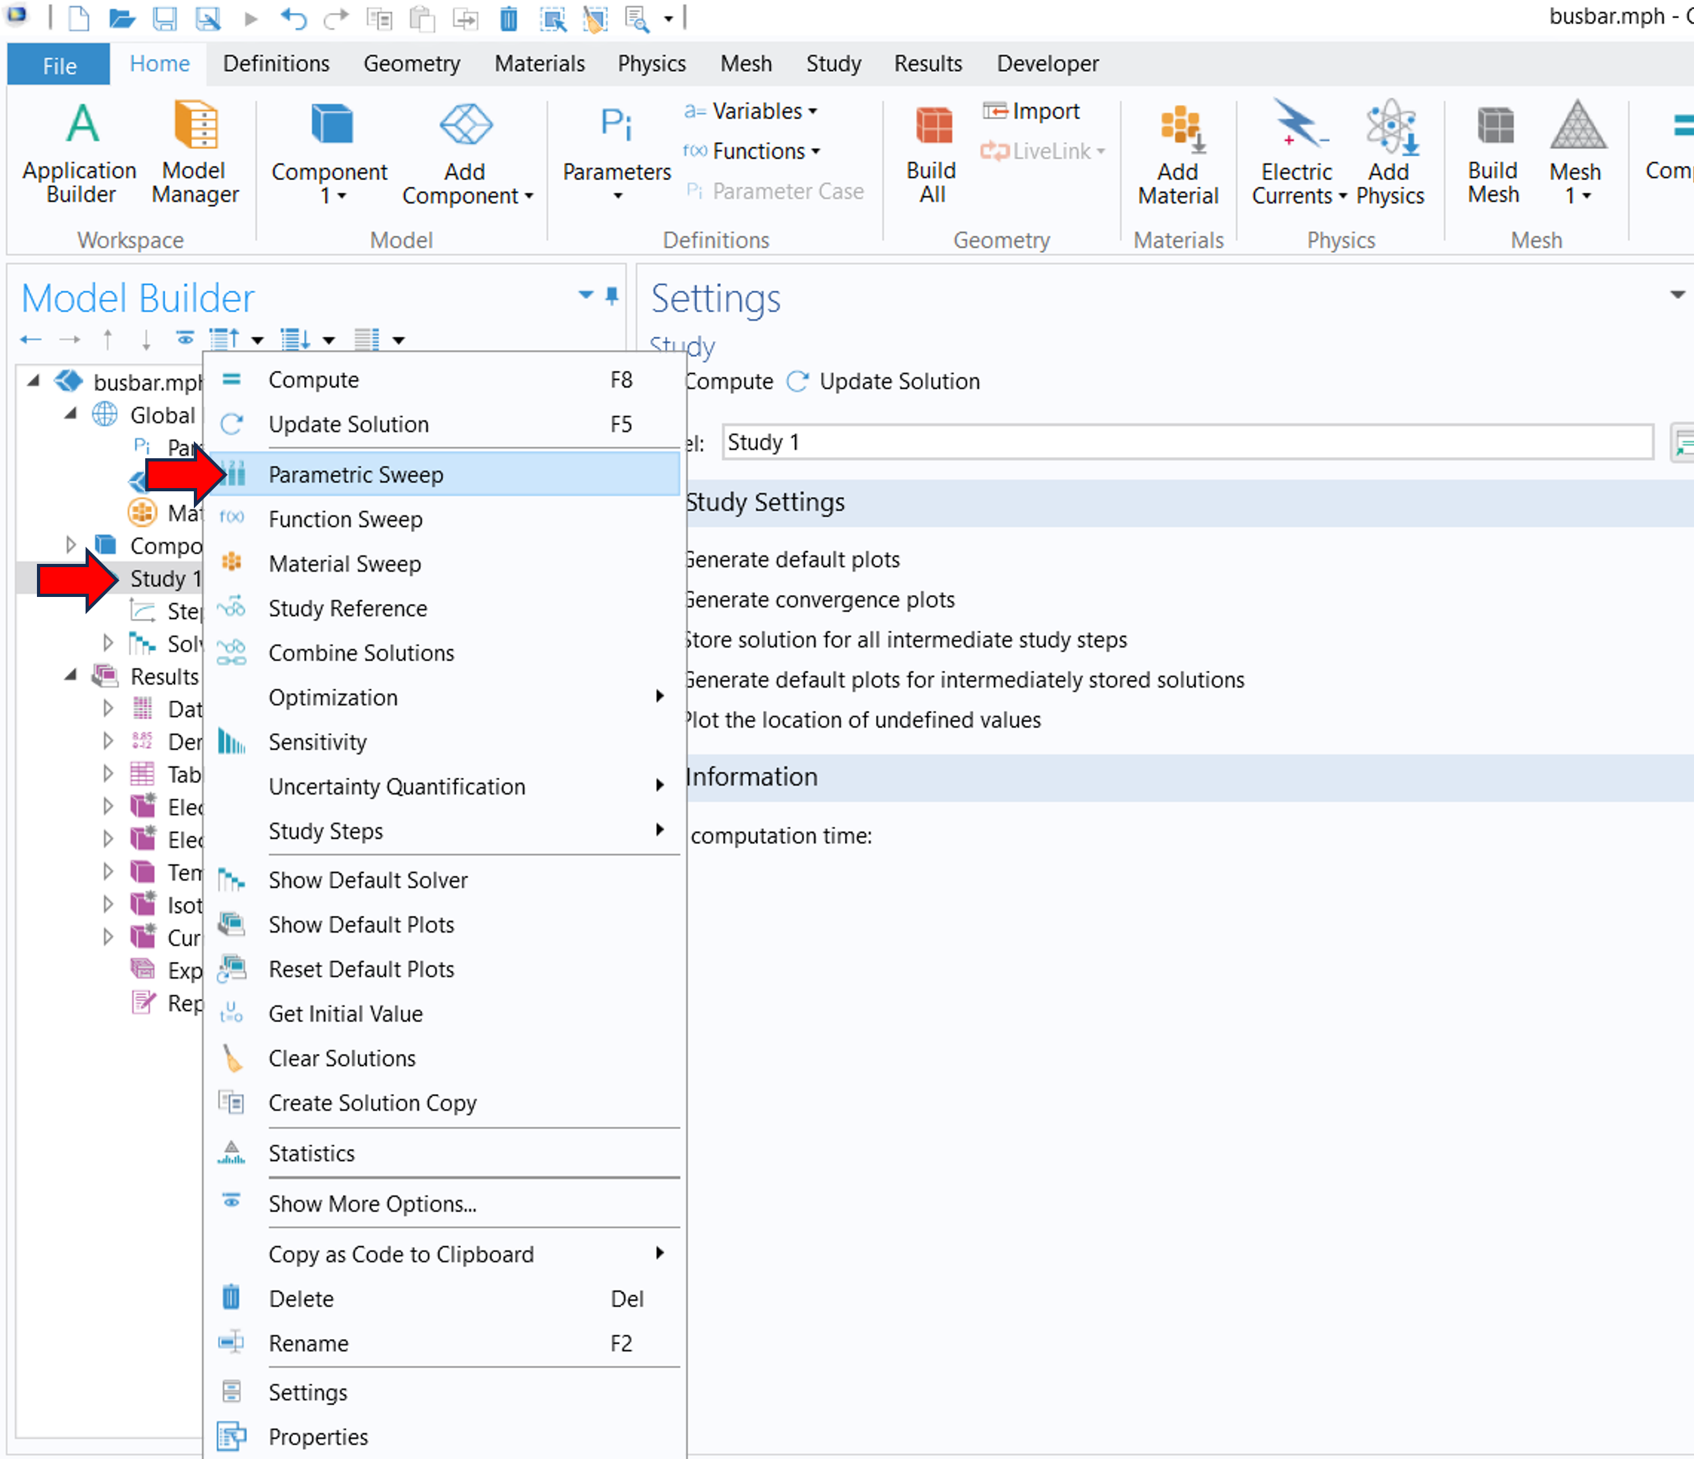
Task: Toggle the show more options eye icon
Action: click(x=185, y=338)
